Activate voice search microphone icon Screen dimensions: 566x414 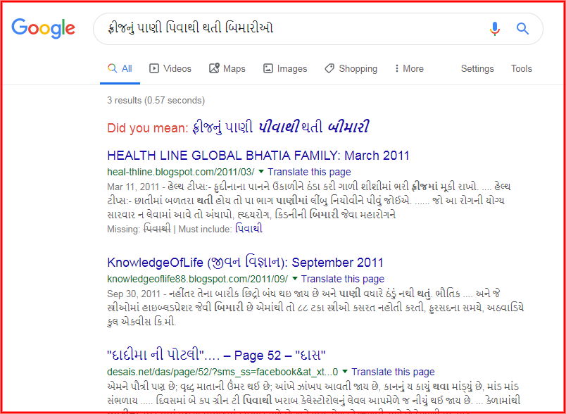pos(495,28)
